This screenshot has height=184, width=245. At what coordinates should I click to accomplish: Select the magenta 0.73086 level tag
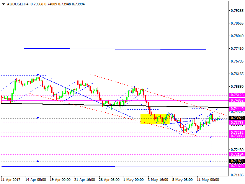pos(237,136)
